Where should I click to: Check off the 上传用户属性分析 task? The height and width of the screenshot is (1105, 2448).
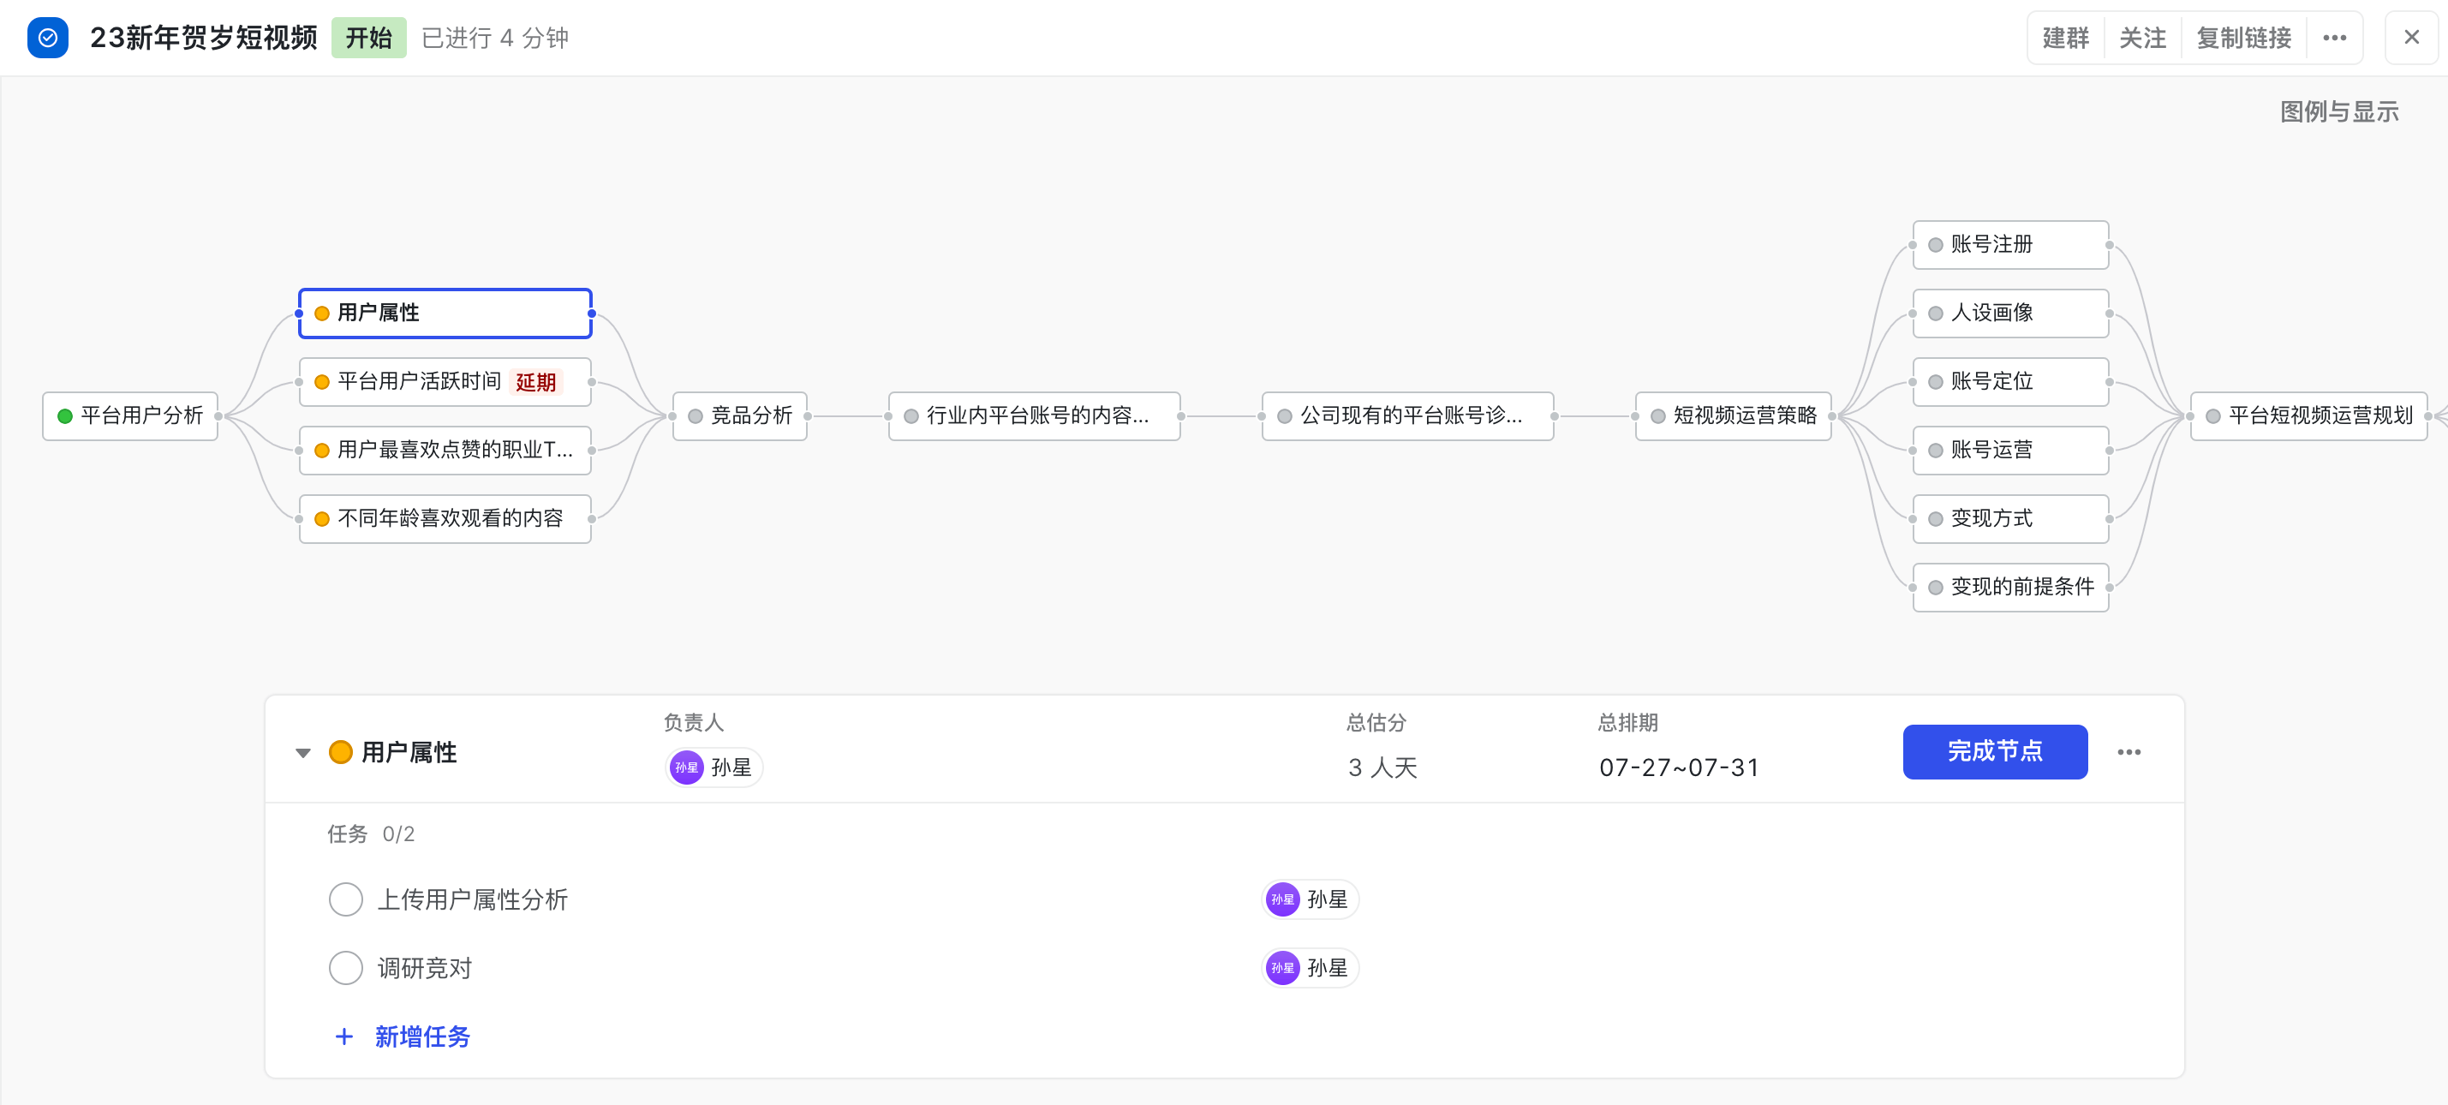click(x=346, y=899)
